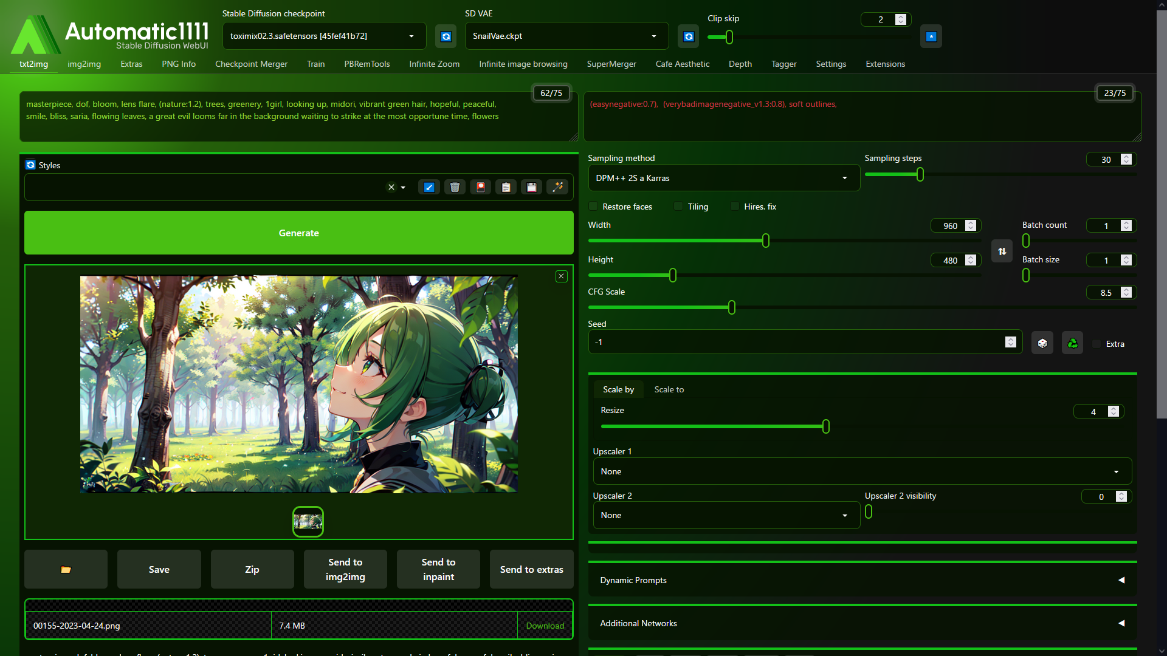
Task: Click the trash icon to clear the prompt
Action: coord(455,187)
